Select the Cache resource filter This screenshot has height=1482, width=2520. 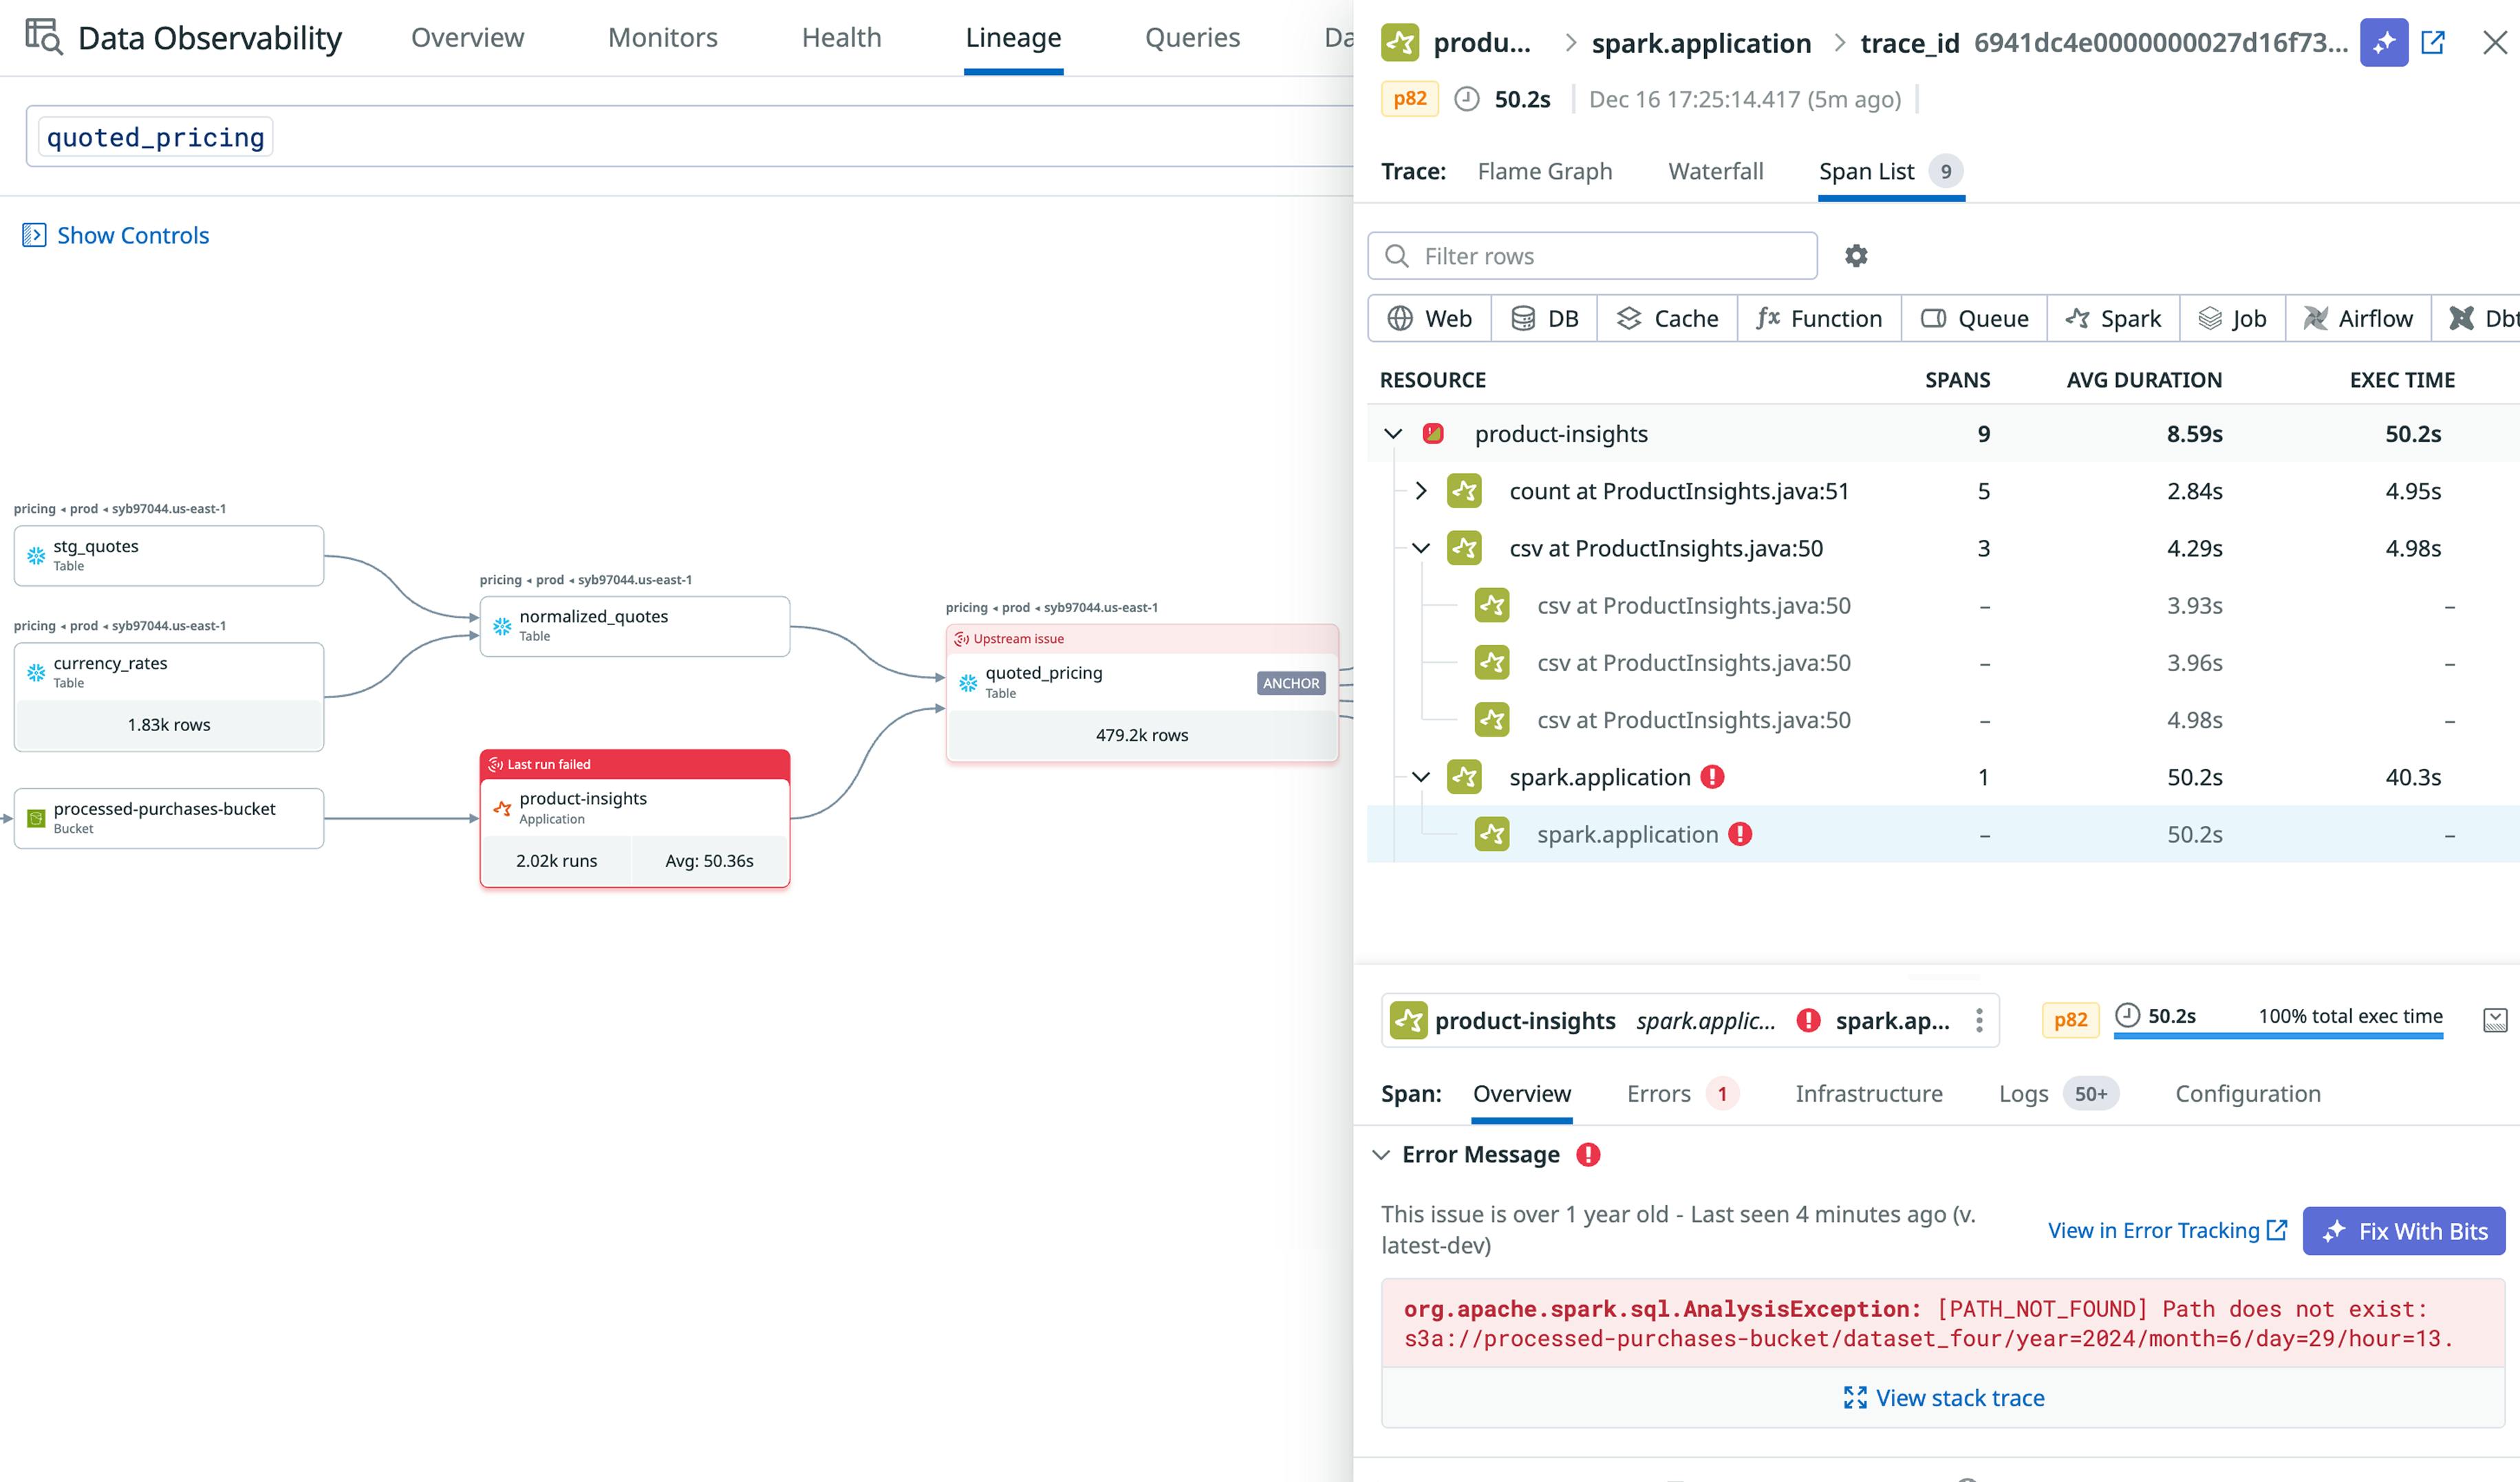pyautogui.click(x=1667, y=318)
